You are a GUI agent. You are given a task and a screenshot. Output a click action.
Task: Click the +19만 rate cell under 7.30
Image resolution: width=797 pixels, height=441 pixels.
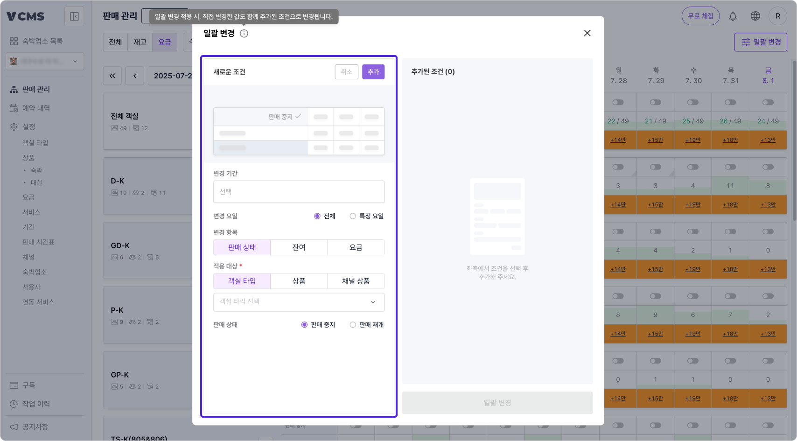(x=693, y=140)
